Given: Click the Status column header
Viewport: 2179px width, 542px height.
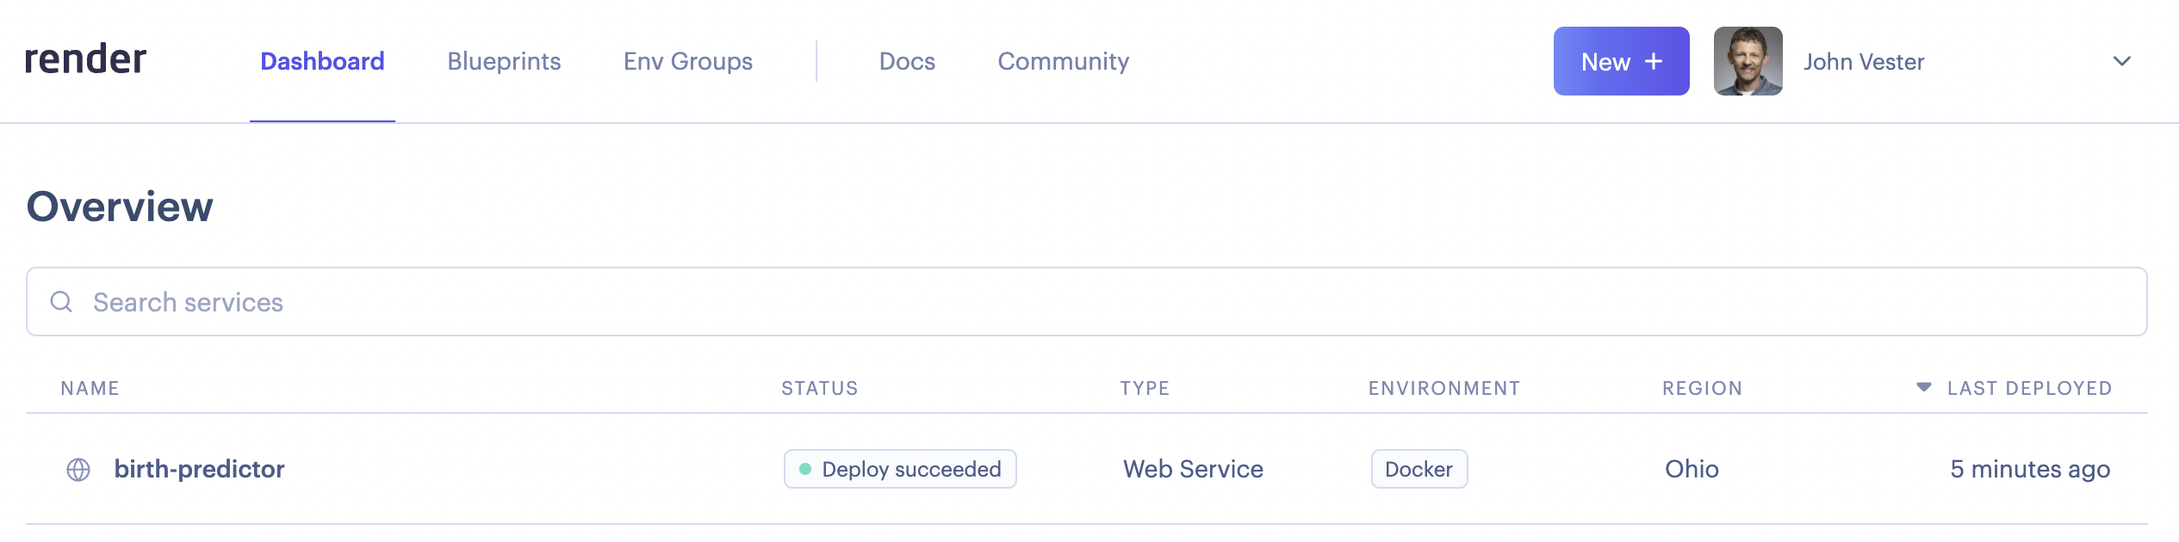Looking at the screenshot, I should [819, 388].
